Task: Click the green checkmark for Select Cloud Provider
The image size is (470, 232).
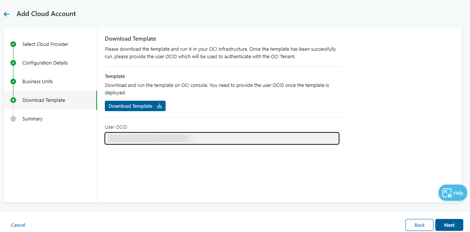Action: tap(13, 44)
